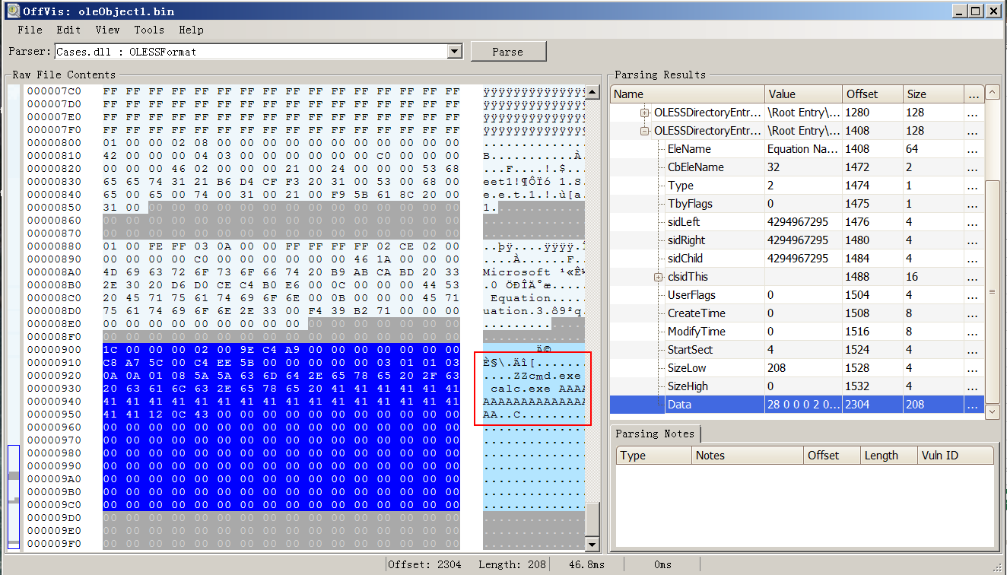Sort results by Size column header
1007x575 pixels.
[x=934, y=94]
